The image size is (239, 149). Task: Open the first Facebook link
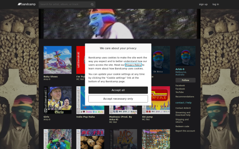180,85
